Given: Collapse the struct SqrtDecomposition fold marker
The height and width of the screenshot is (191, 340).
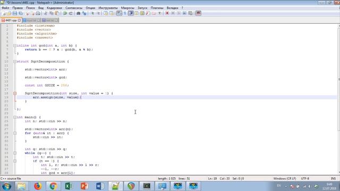Looking at the screenshot, I should (x=15, y=62).
